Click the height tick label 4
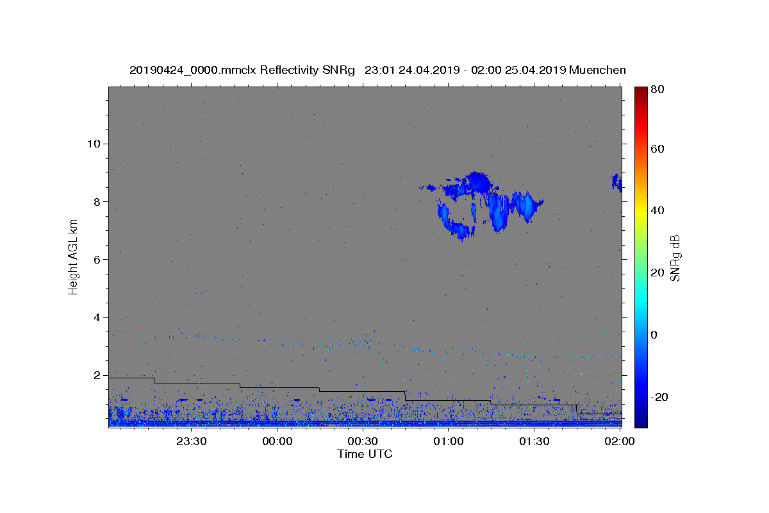 (x=97, y=317)
